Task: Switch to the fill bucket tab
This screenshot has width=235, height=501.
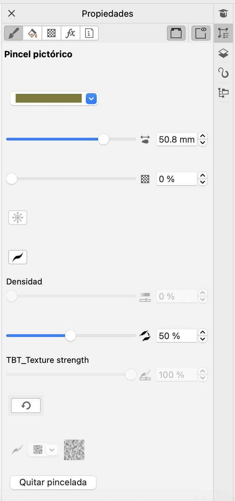Action: 32,33
